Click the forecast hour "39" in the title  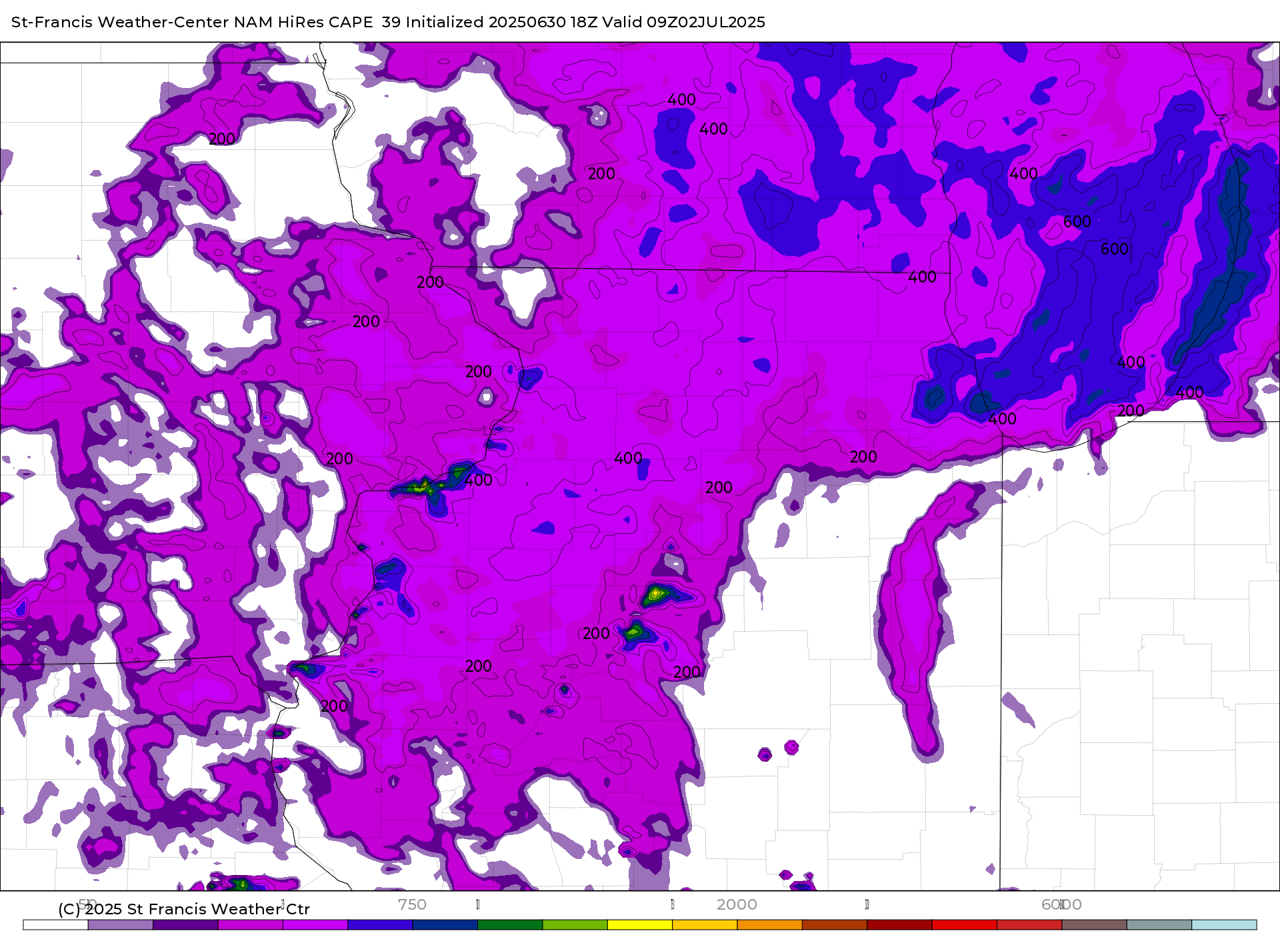391,22
